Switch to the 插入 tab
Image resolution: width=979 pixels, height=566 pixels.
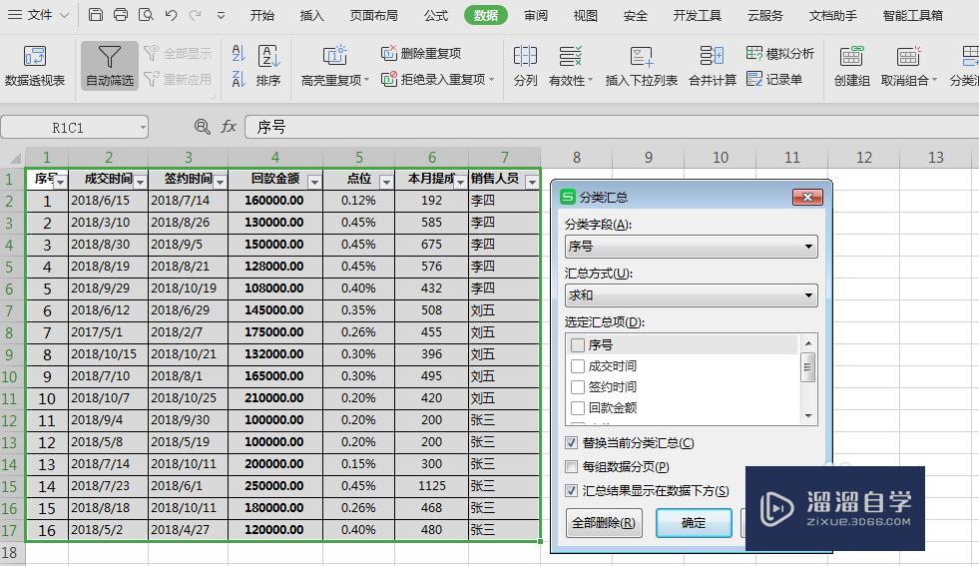pyautogui.click(x=311, y=15)
